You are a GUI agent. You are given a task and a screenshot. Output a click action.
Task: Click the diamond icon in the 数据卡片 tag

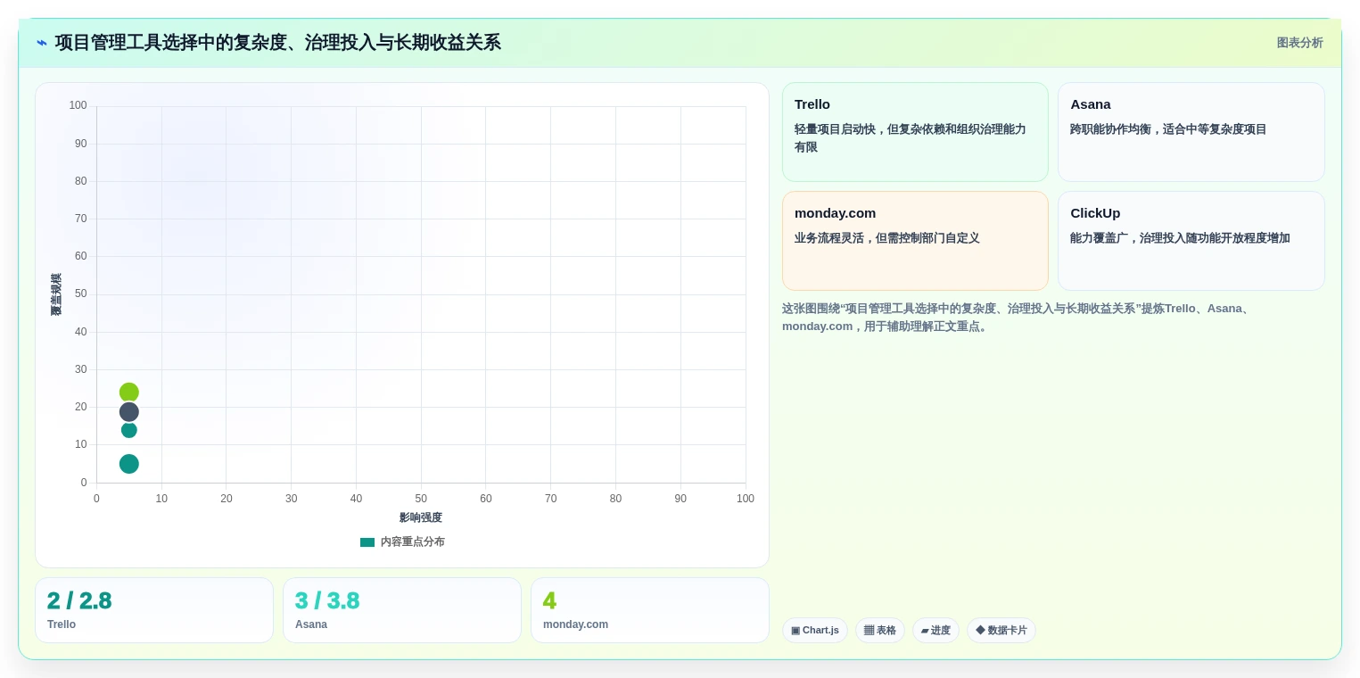[x=980, y=630]
